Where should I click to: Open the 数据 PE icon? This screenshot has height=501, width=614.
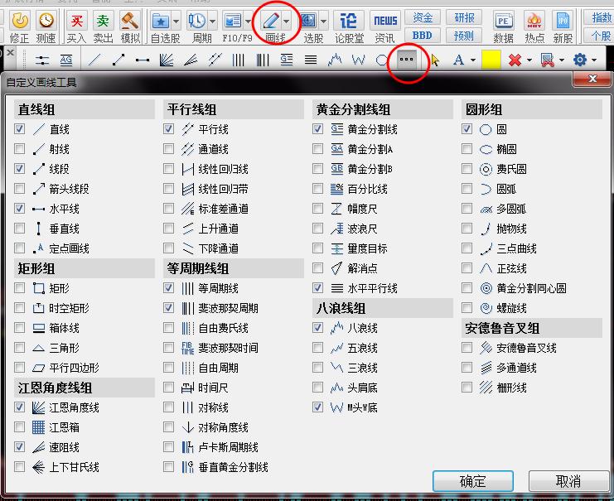pos(503,21)
